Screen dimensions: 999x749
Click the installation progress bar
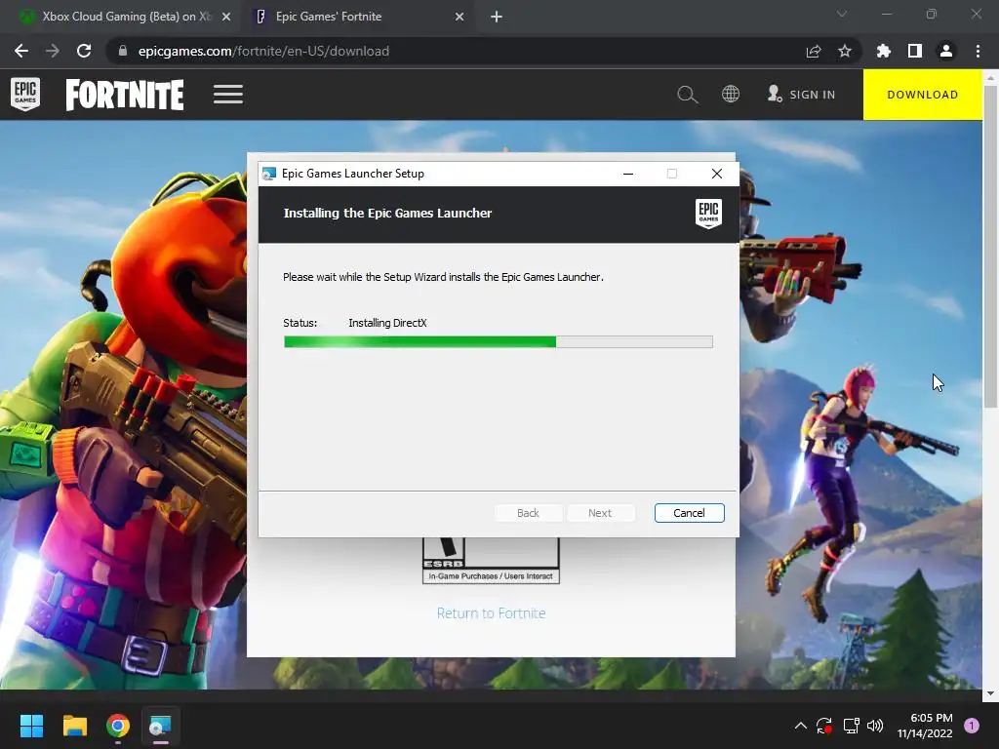499,342
